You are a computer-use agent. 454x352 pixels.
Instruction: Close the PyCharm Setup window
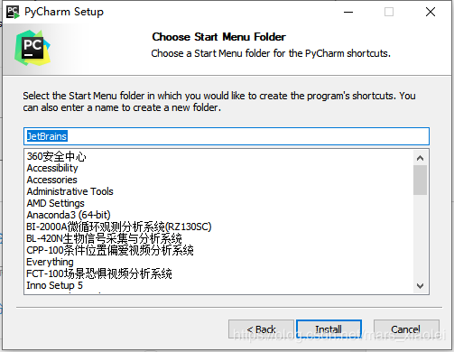coord(431,12)
